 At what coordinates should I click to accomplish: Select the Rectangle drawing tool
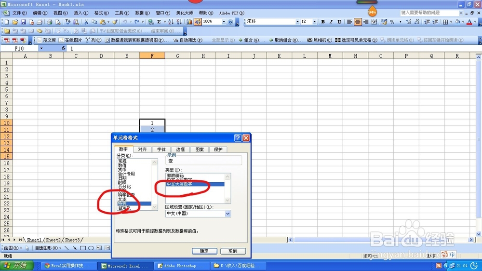point(83,248)
